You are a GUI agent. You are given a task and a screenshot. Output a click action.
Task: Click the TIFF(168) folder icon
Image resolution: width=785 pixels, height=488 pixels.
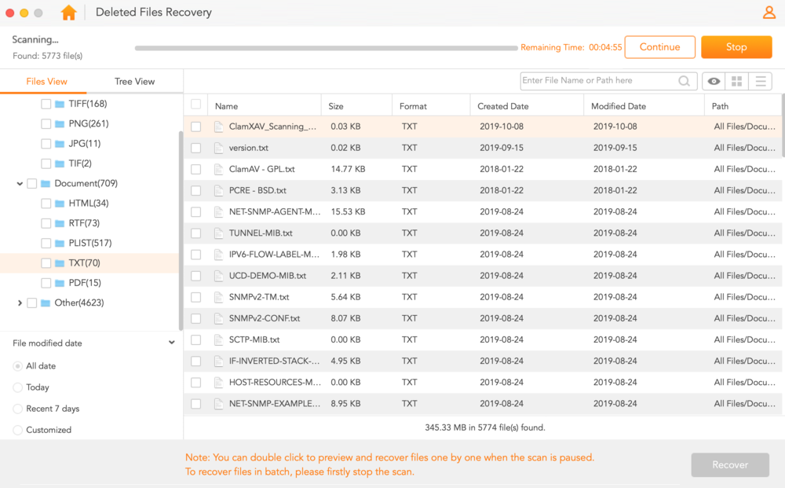coord(60,104)
